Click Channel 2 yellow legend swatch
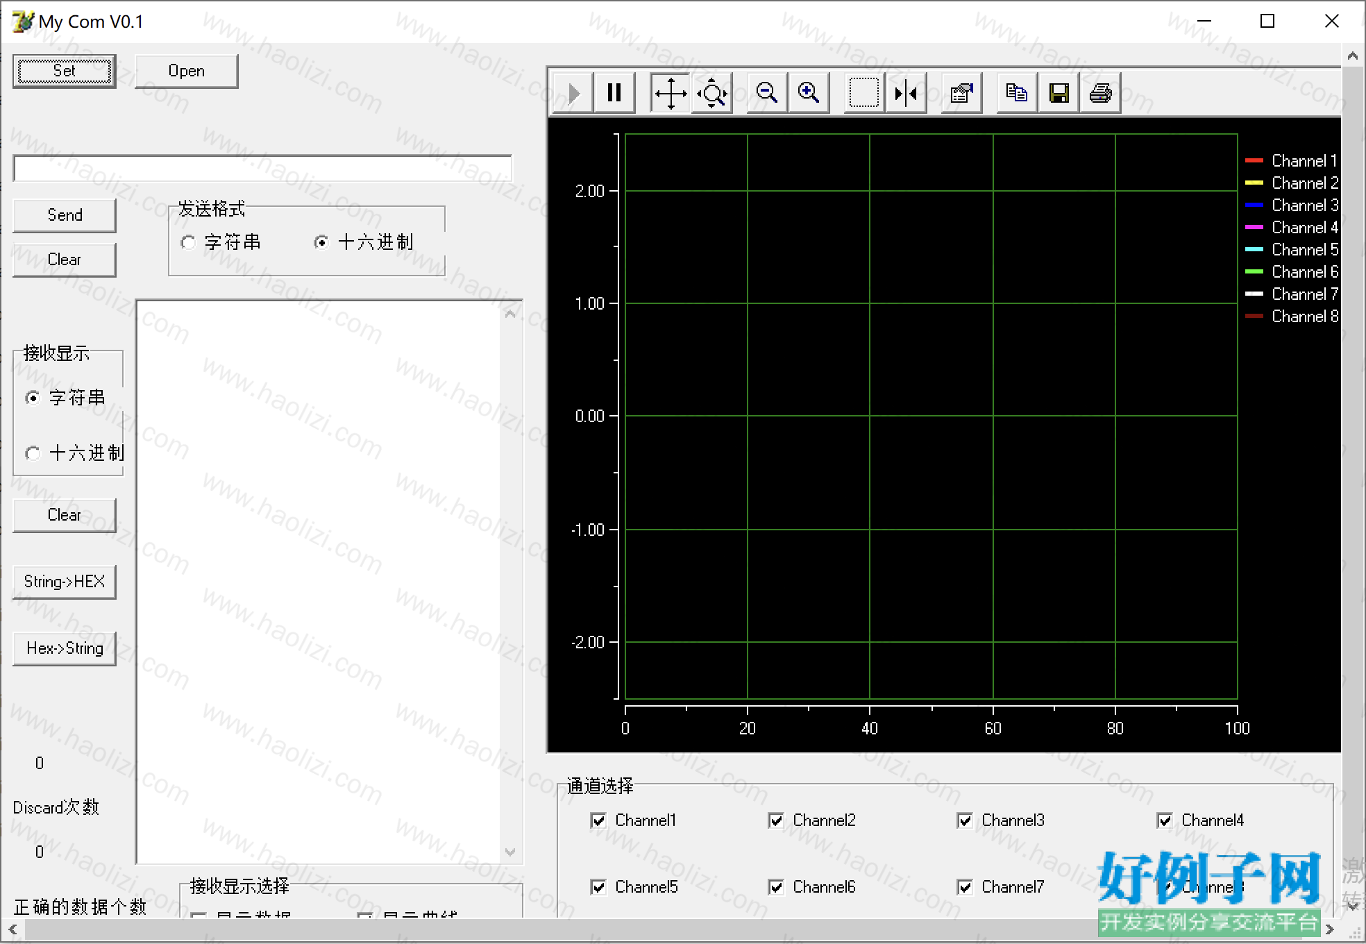This screenshot has height=944, width=1366. coord(1254,183)
